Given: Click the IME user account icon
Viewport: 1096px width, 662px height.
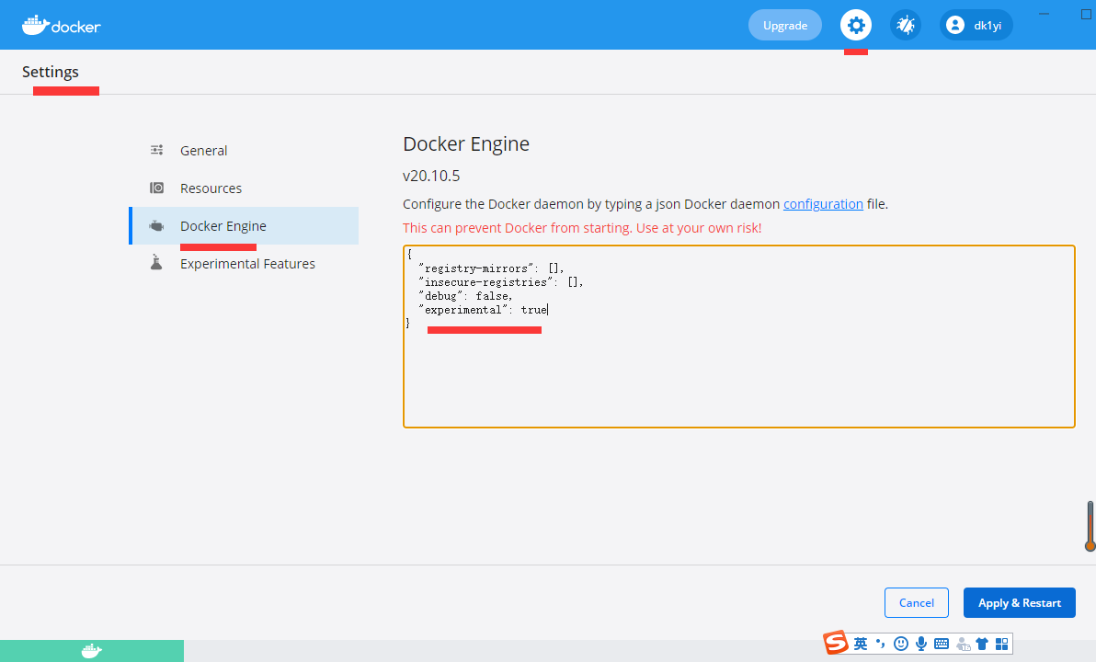Looking at the screenshot, I should tap(963, 644).
